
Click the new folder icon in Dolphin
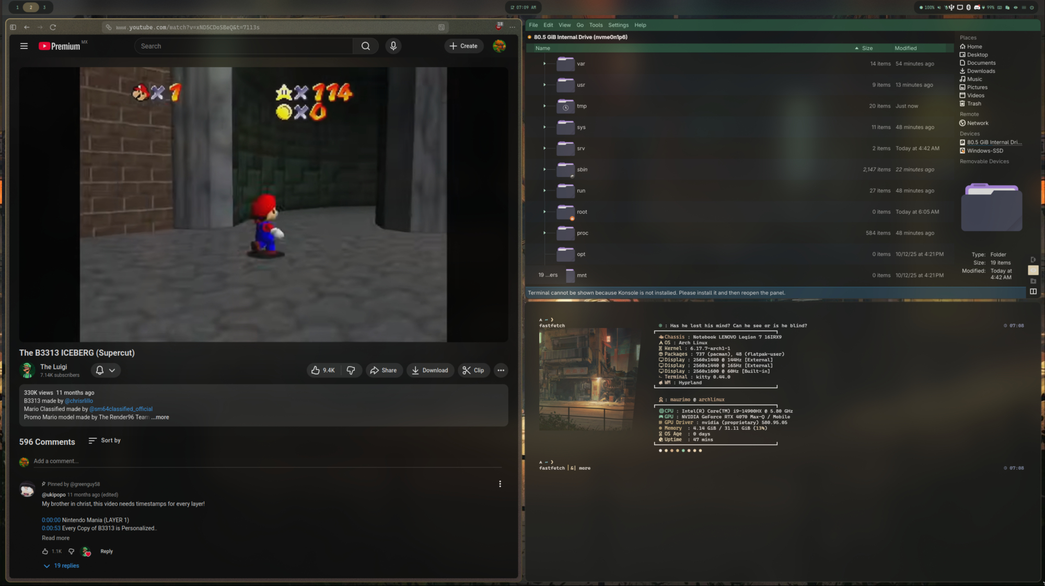(1033, 281)
